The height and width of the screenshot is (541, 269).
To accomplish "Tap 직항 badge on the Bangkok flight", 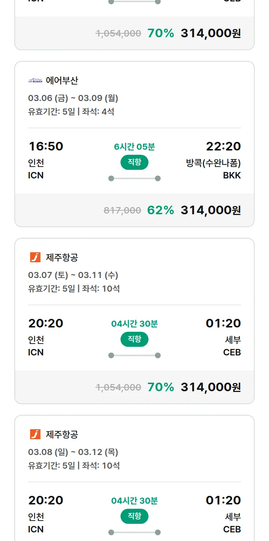I will tap(134, 162).
